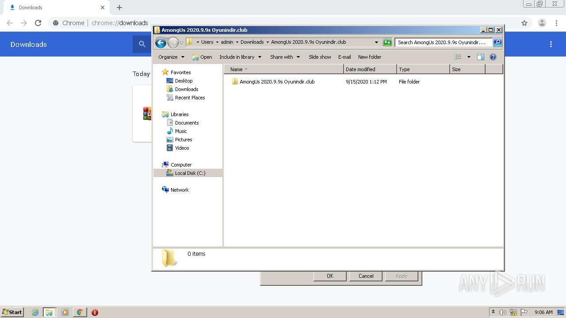Click E-mail in toolbar
Viewport: 566px width, 318px height.
(x=344, y=57)
